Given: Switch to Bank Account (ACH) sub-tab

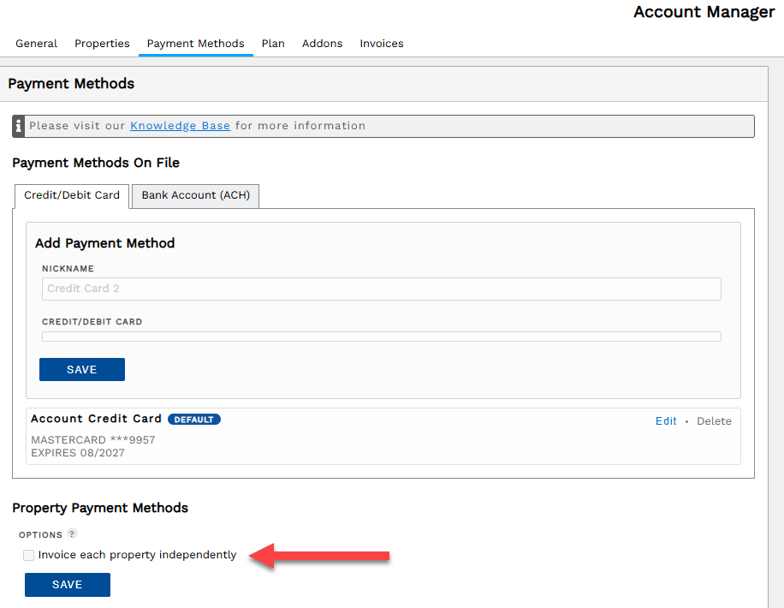Looking at the screenshot, I should 195,195.
